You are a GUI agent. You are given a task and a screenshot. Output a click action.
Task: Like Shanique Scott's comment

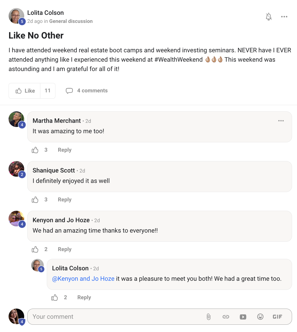pyautogui.click(x=35, y=200)
